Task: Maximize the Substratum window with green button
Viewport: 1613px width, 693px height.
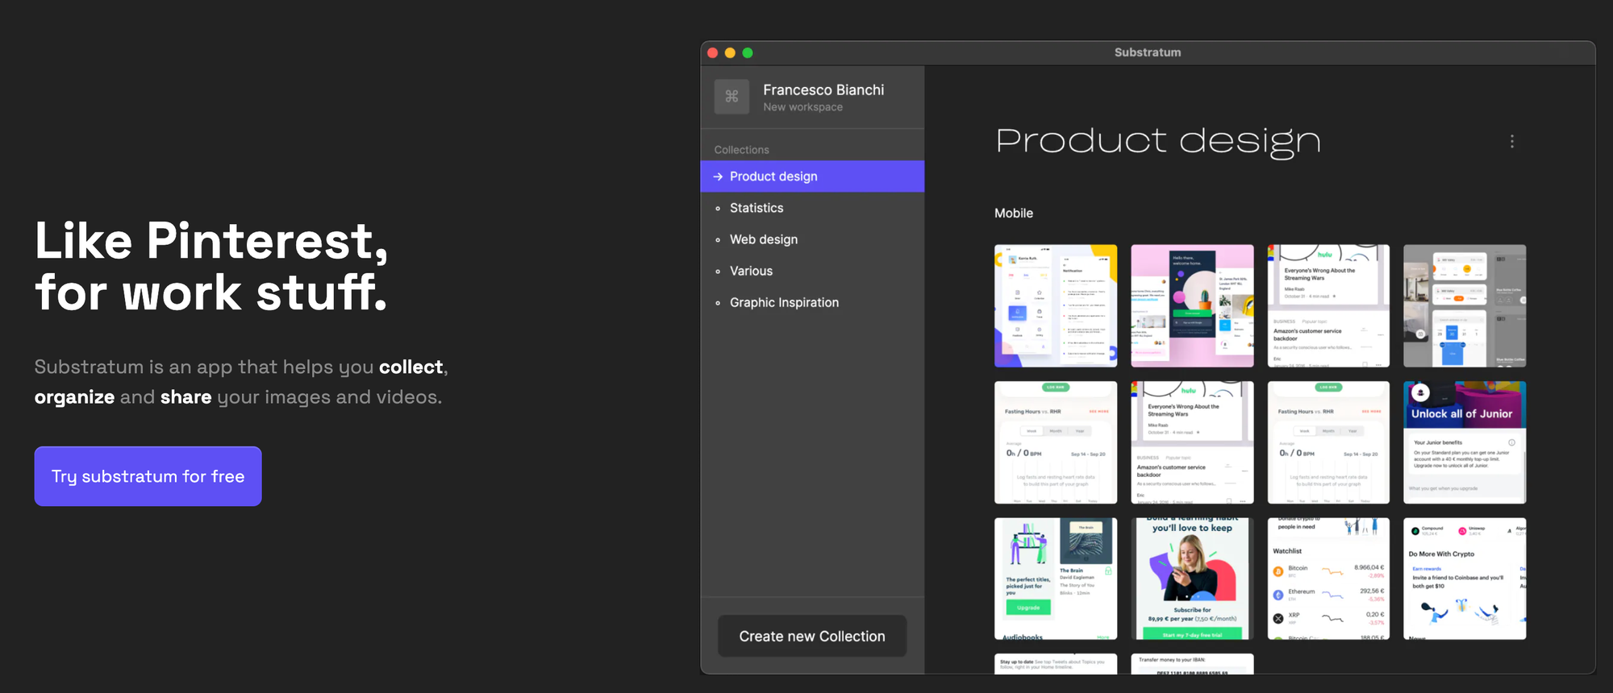Action: point(748,53)
